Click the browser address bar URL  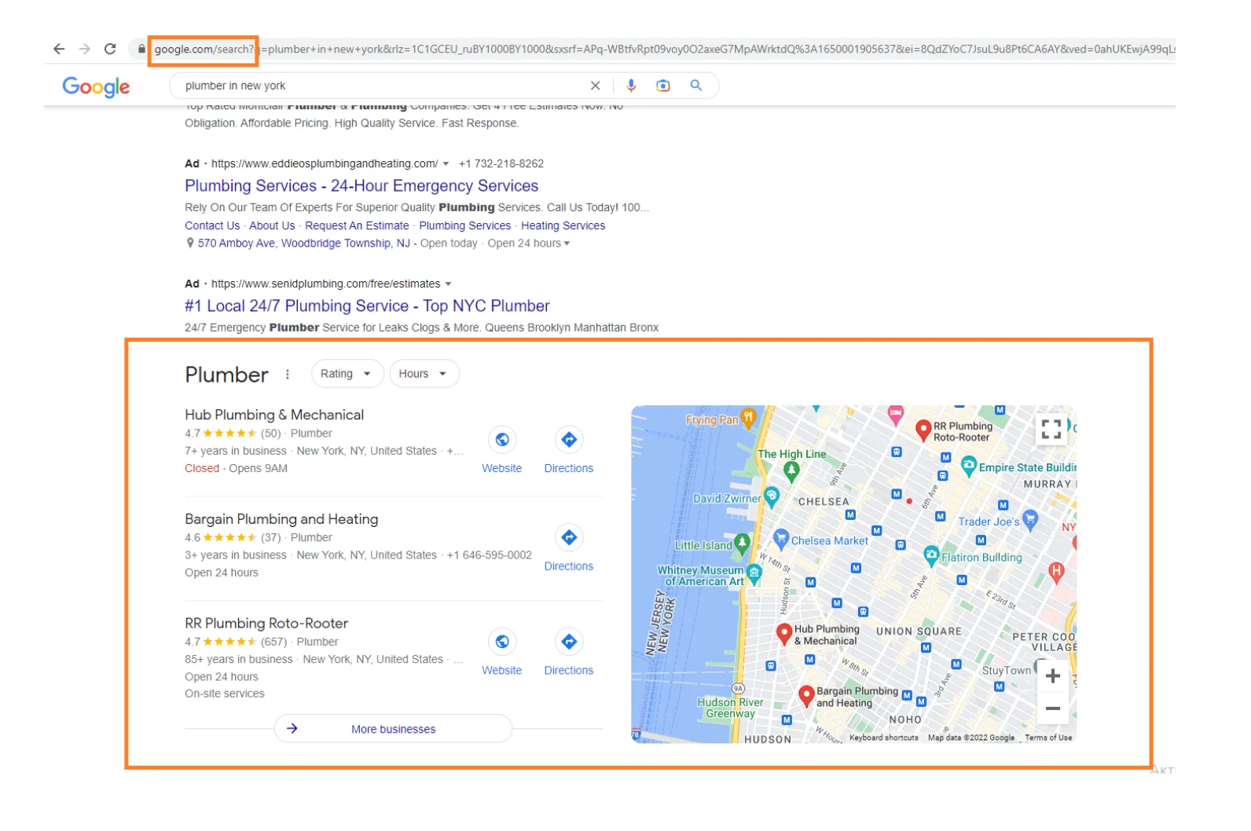tap(664, 49)
